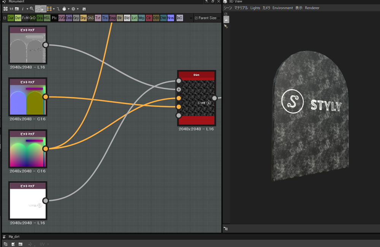Click the info (i) icon in graph toolbar

point(22,9)
